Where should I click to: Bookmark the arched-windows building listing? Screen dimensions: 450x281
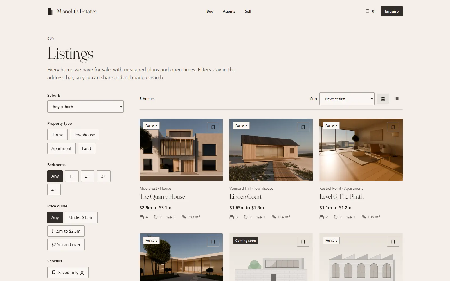(x=393, y=242)
